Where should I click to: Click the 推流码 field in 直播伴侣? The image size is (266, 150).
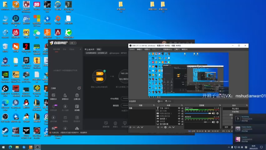125,105
